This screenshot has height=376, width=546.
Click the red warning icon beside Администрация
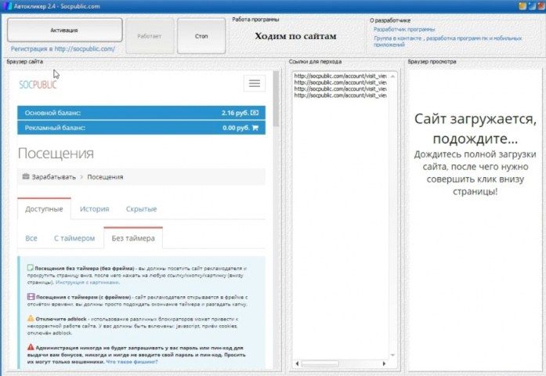point(31,347)
